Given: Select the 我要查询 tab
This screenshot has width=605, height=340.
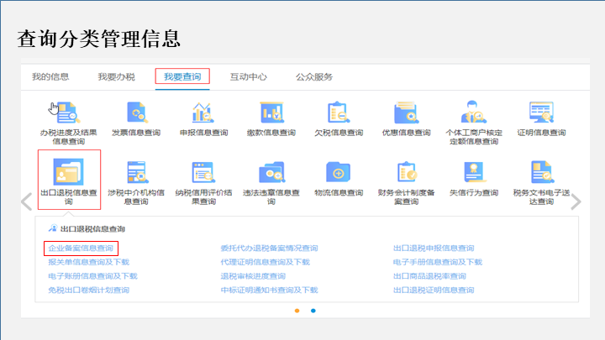Looking at the screenshot, I should [182, 76].
